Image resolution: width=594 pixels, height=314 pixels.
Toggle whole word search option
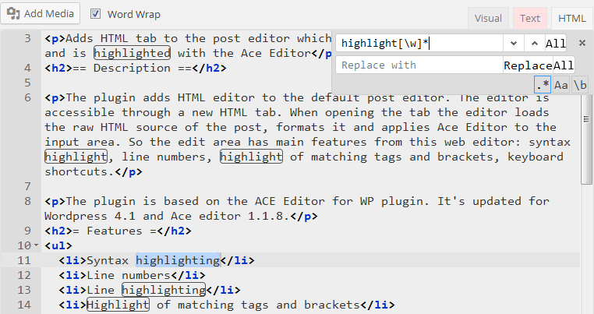pyautogui.click(x=580, y=84)
